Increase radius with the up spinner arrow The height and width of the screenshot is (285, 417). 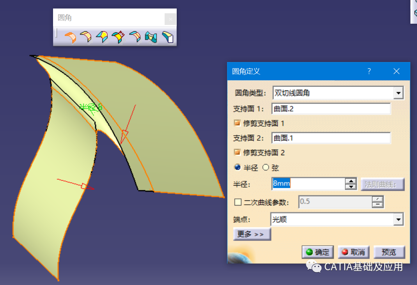[351, 181]
